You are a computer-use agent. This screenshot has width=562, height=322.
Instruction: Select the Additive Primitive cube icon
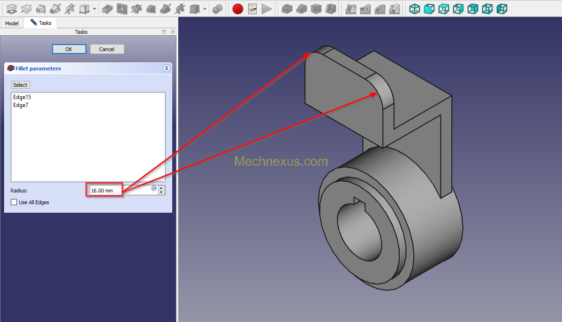(x=84, y=8)
